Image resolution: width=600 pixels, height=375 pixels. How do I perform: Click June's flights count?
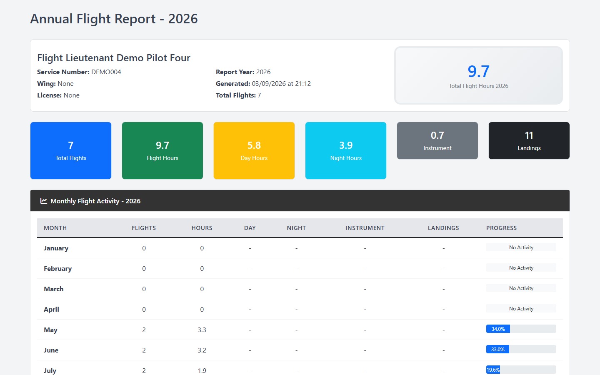click(x=144, y=350)
